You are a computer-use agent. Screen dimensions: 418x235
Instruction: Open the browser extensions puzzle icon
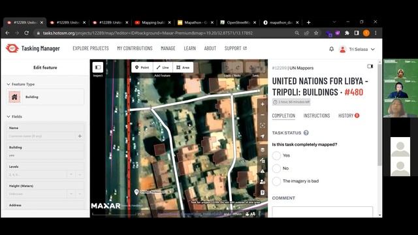tap(347, 33)
